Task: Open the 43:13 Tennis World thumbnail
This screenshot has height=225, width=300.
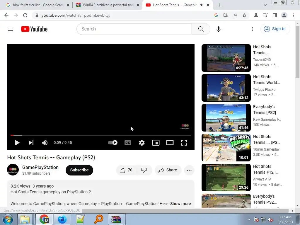Action: pyautogui.click(x=226, y=88)
